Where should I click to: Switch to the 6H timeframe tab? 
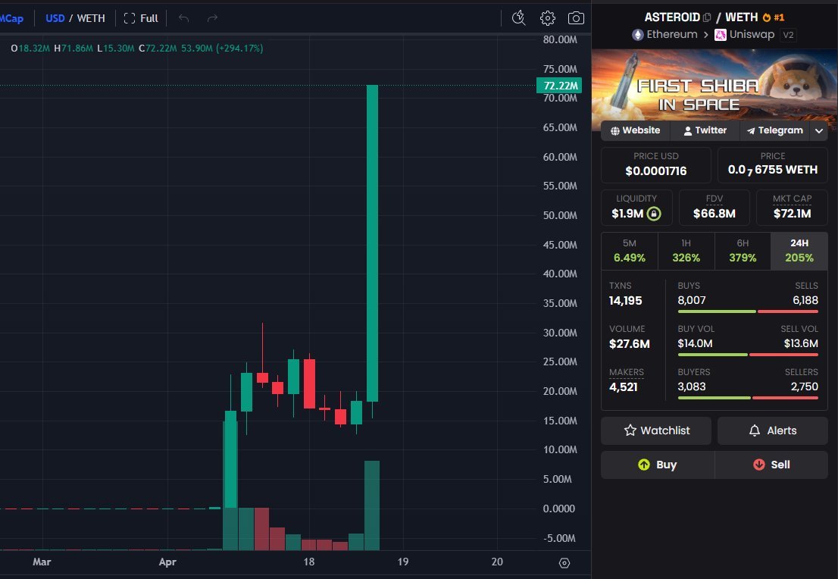coord(743,251)
